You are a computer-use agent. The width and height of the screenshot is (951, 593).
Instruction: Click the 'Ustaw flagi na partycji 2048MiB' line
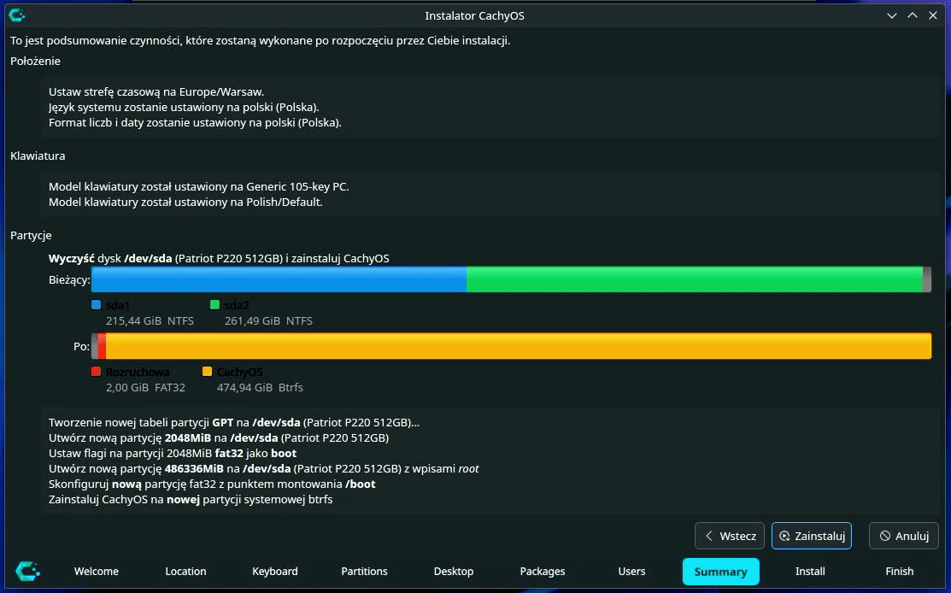(173, 453)
